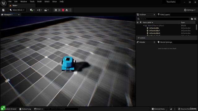Open Source Control status
The width and height of the screenshot is (198, 111).
pyautogui.click(x=187, y=109)
